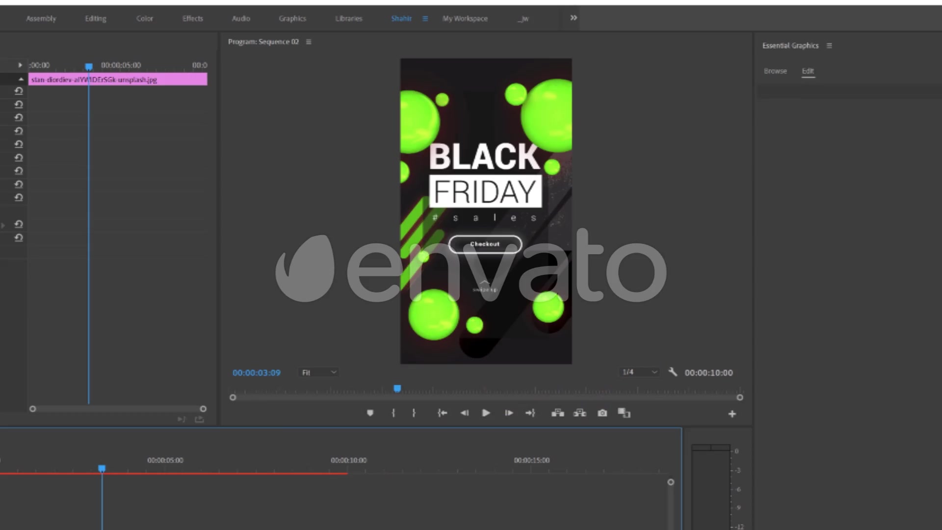The height and width of the screenshot is (530, 942).
Task: Click the export icon at Effect Controls bottom
Action: tap(199, 419)
